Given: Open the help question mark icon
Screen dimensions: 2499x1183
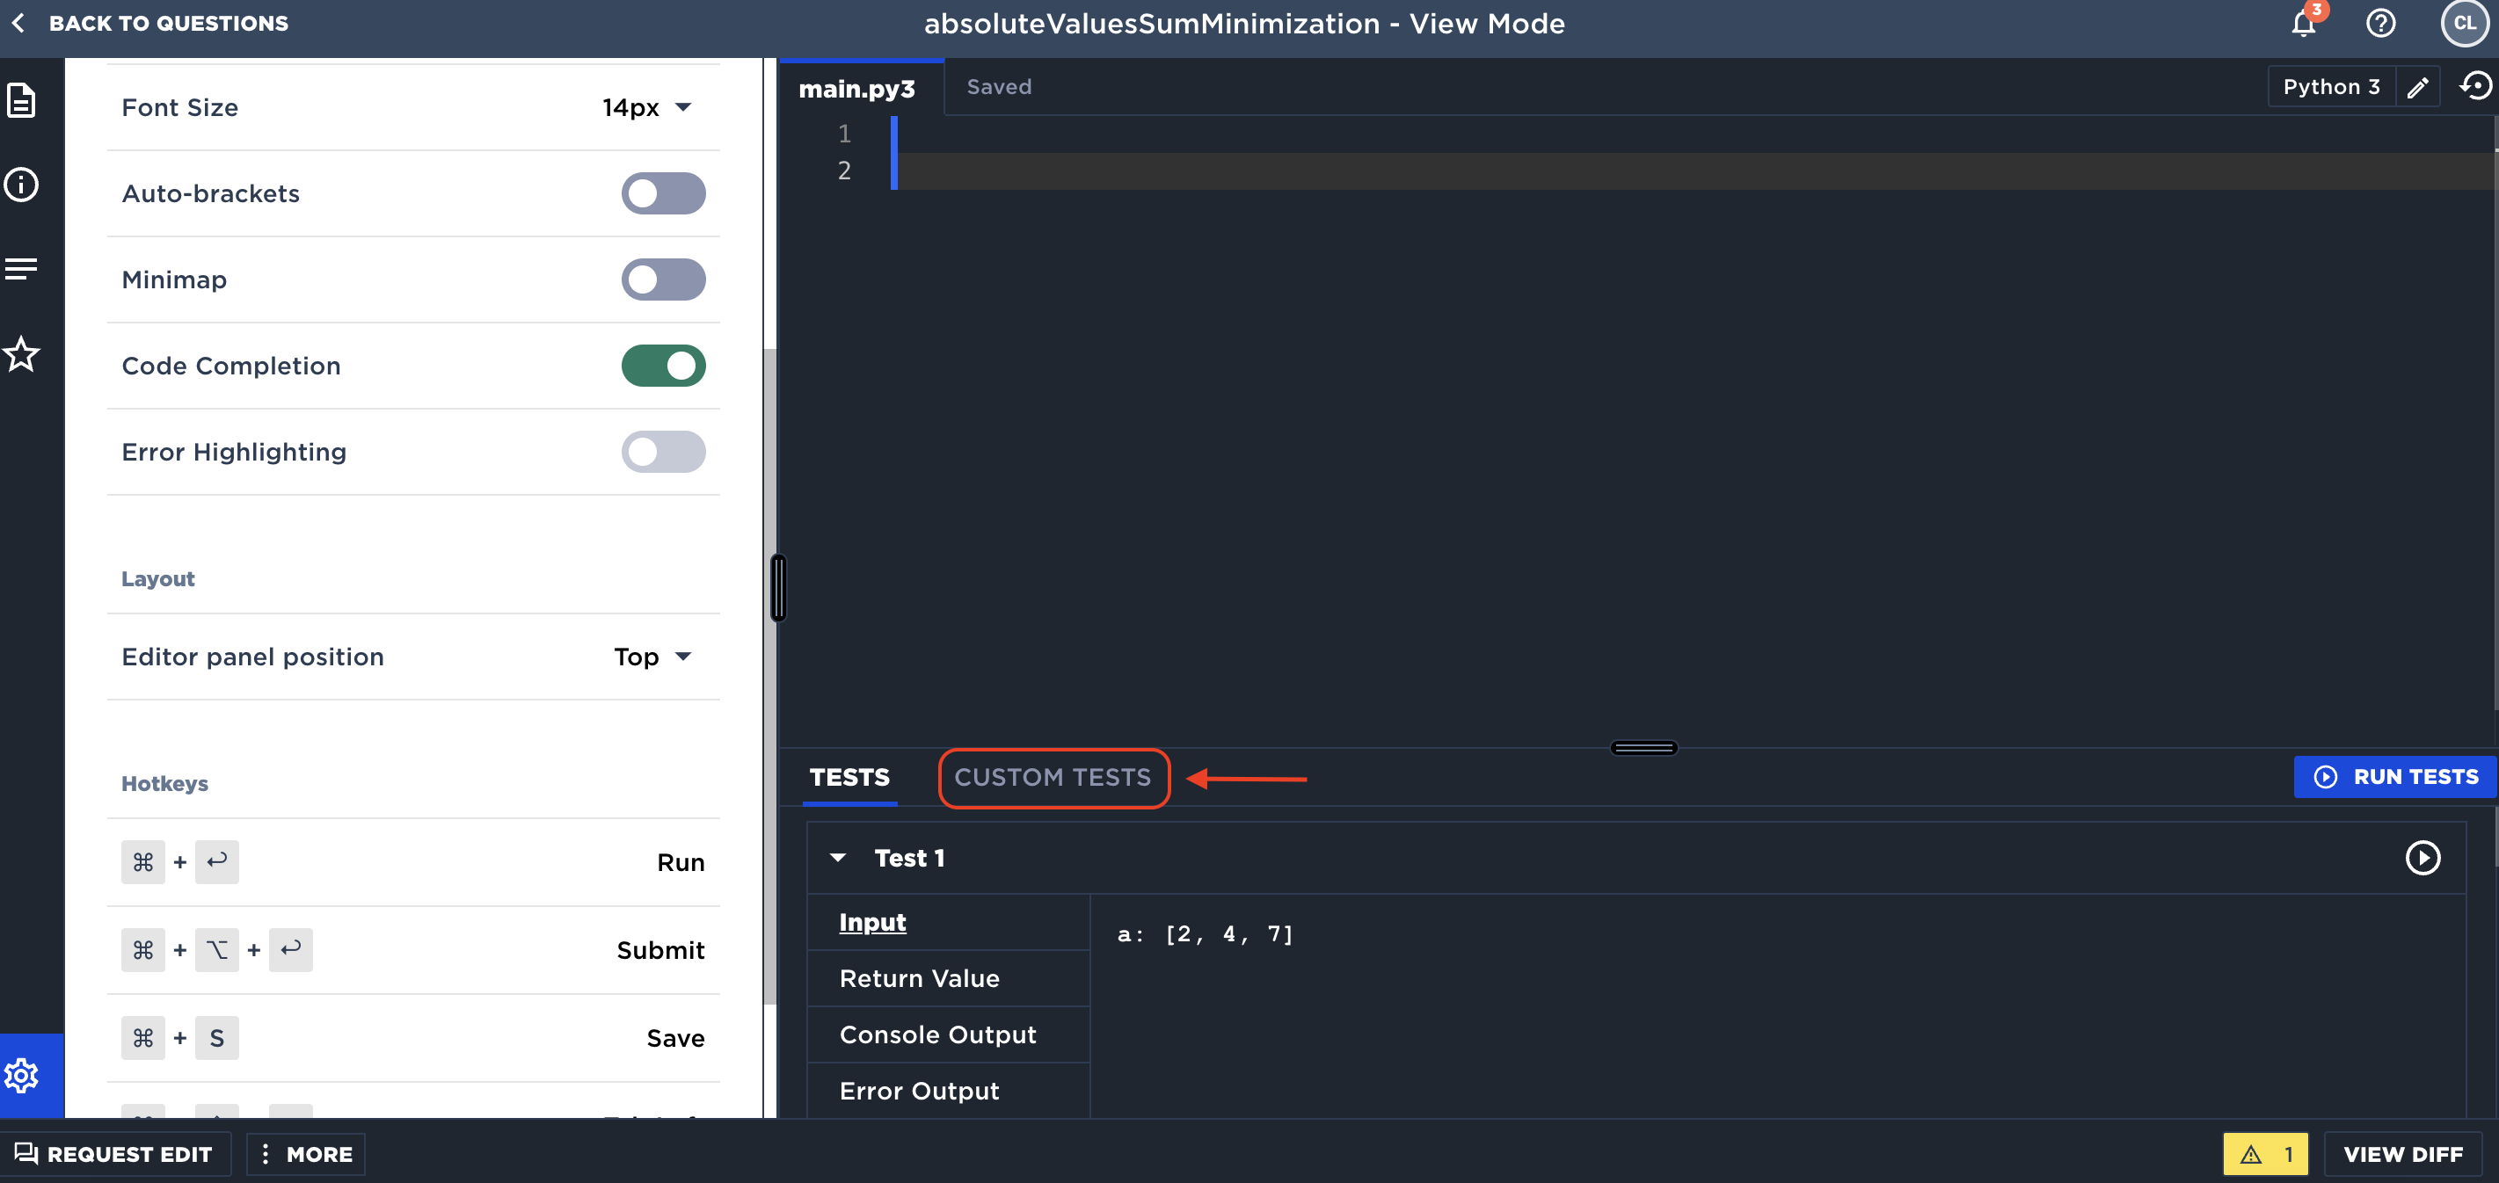Looking at the screenshot, I should point(2380,23).
